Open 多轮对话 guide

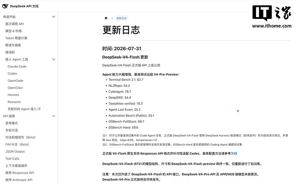(x=12, y=130)
